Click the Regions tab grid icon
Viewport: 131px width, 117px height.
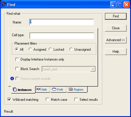tap(71, 89)
